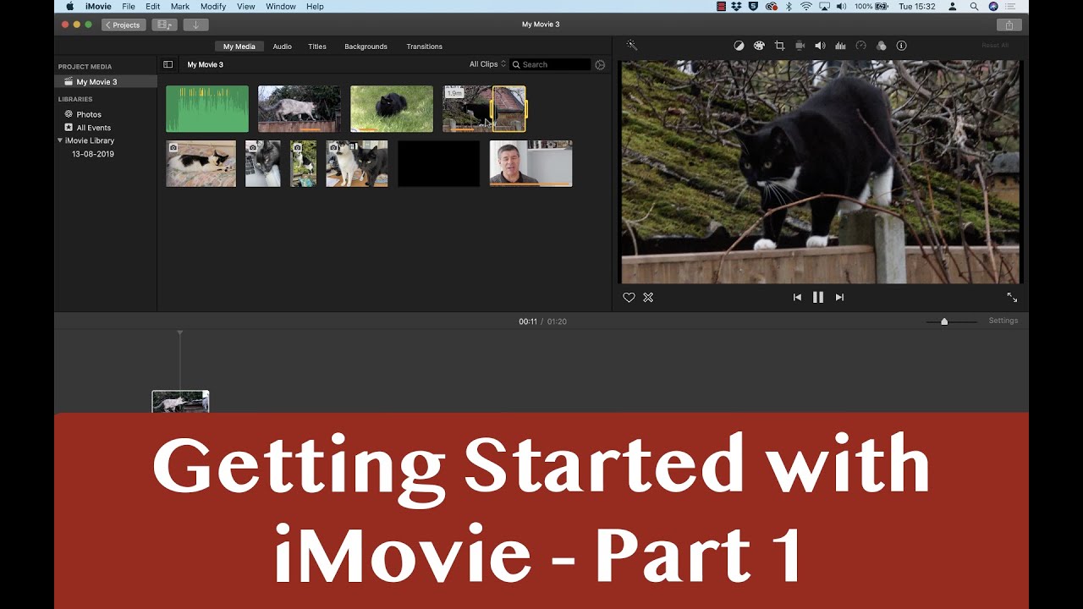The width and height of the screenshot is (1083, 609).
Task: Open Spotlight search in menu bar
Action: [x=974, y=6]
